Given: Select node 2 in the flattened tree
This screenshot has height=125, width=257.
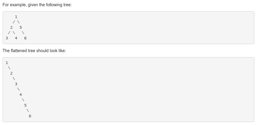Looking at the screenshot, I should pyautogui.click(x=11, y=73).
